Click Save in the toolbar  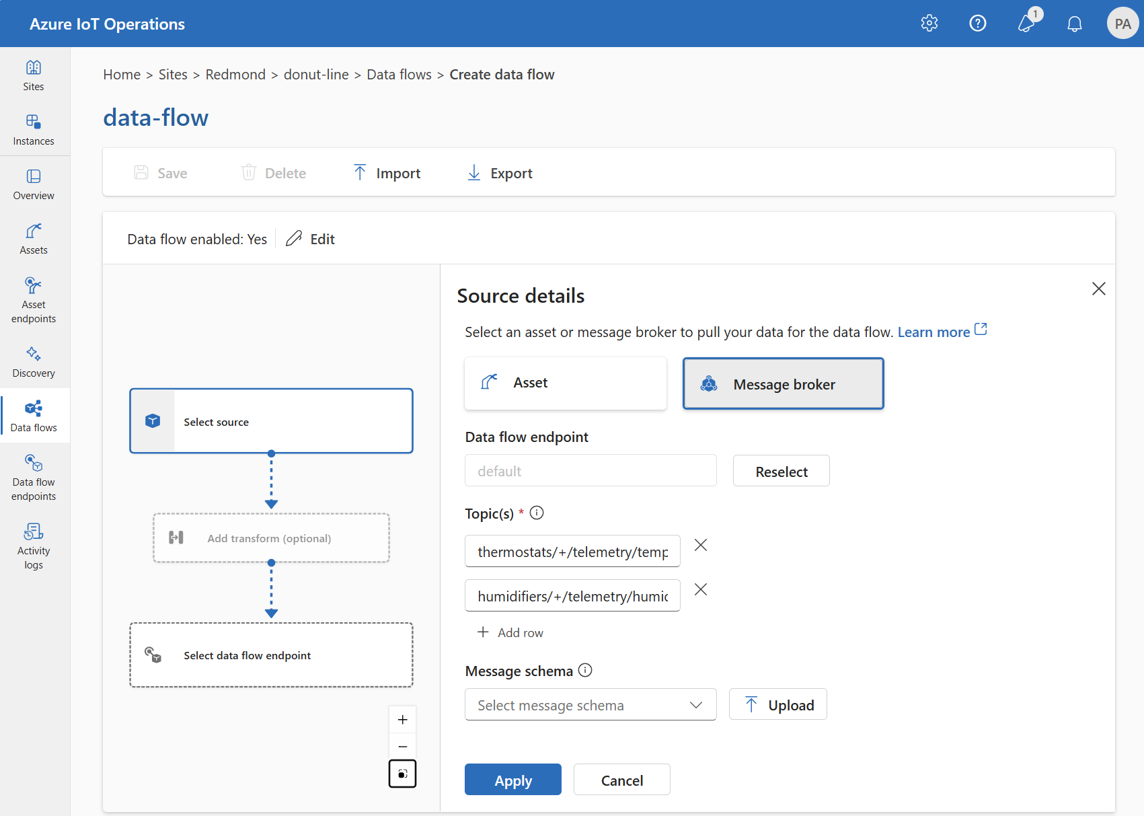pyautogui.click(x=161, y=173)
